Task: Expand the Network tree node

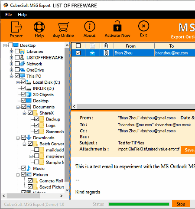Action: (x=11, y=64)
